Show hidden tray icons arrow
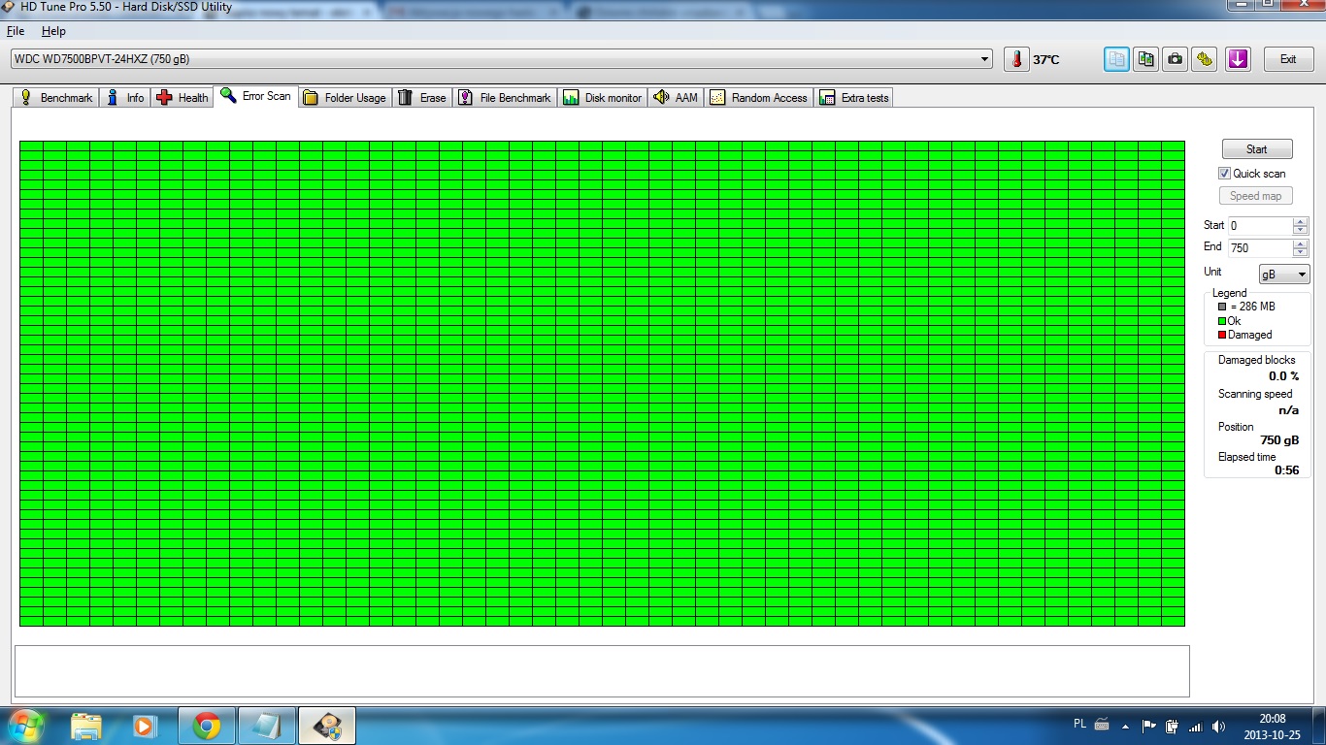Viewport: 1326px width, 745px height. 1125,726
